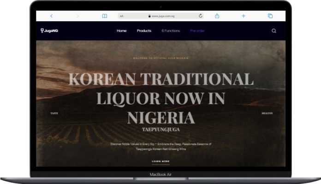Click the Discover Noble Values description text

(x=161, y=147)
